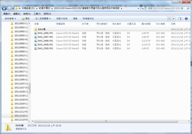Open the view options dropdown arrow
Screen dimensions: 192x134
tap(174, 19)
